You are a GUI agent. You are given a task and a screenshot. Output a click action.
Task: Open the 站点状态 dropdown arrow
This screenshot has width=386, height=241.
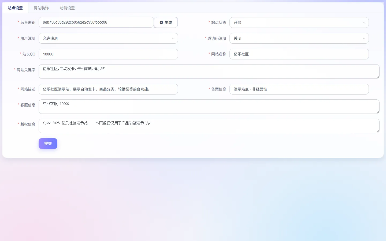364,23
